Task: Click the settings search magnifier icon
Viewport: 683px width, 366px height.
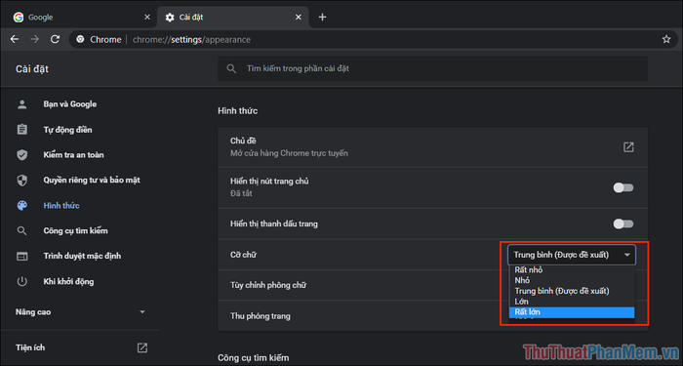Action: (x=231, y=68)
